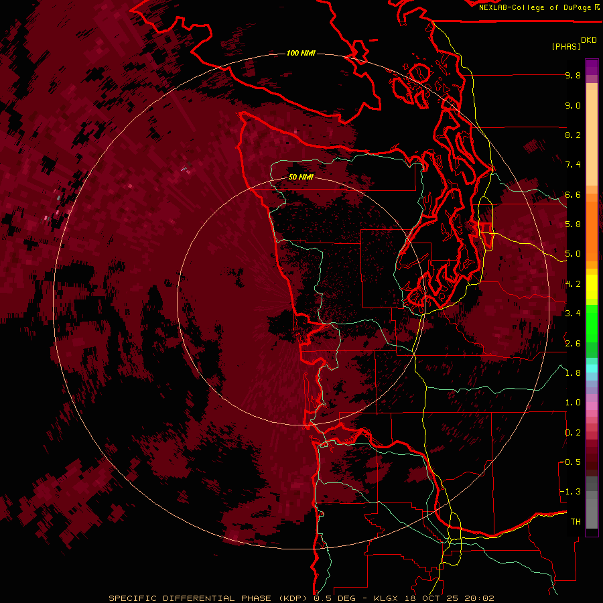Click the cyan band of the color bar
This screenshot has width=603, height=603.
592,368
